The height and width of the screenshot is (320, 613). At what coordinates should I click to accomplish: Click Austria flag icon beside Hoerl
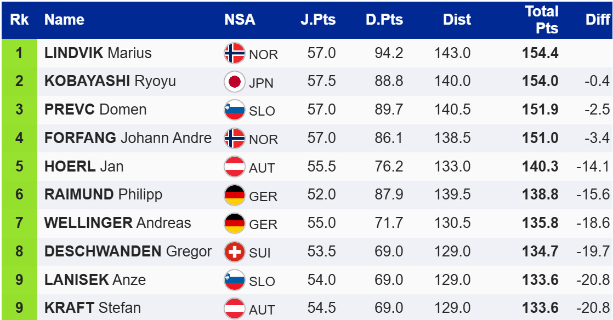[235, 167]
